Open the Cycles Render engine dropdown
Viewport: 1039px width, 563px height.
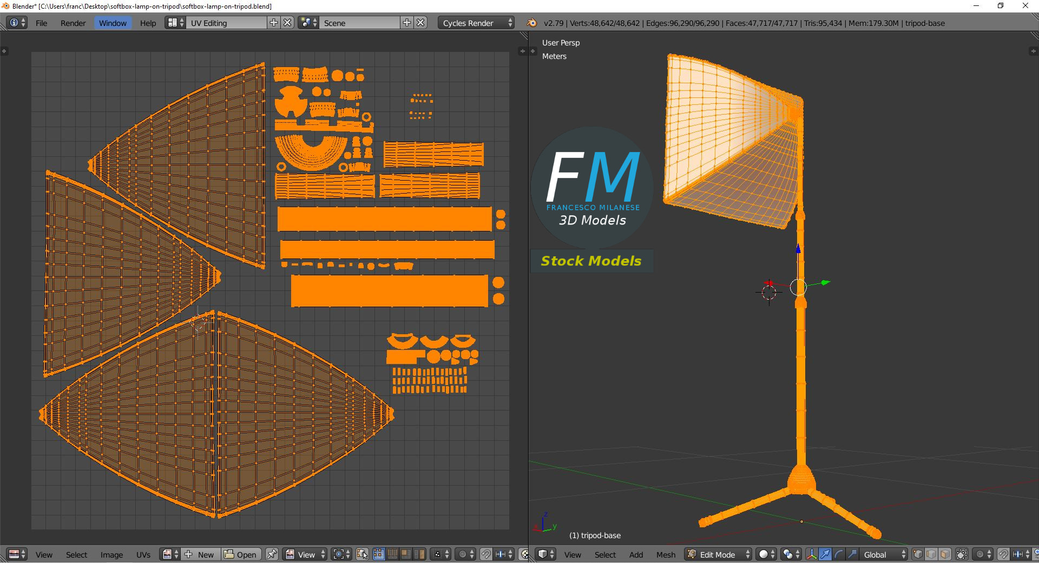point(476,23)
